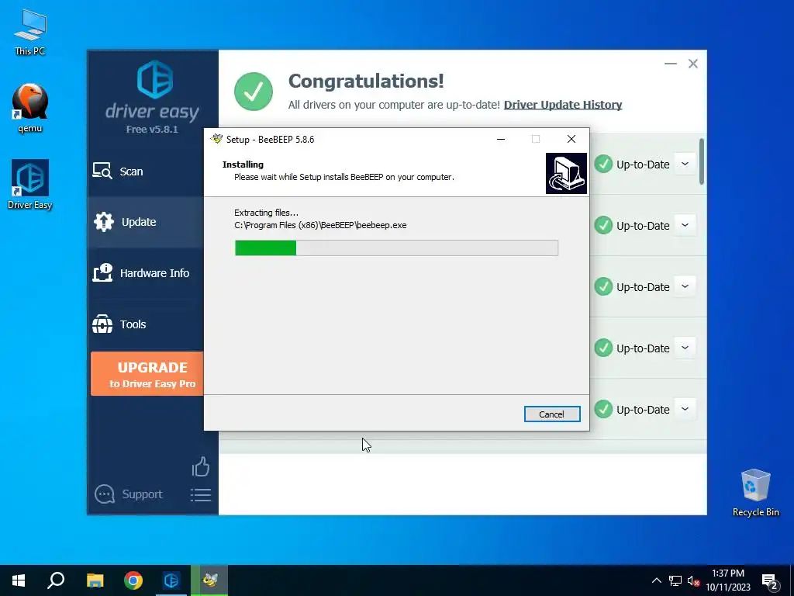The height and width of the screenshot is (596, 794).
Task: Open Google Chrome from taskbar
Action: point(133,580)
